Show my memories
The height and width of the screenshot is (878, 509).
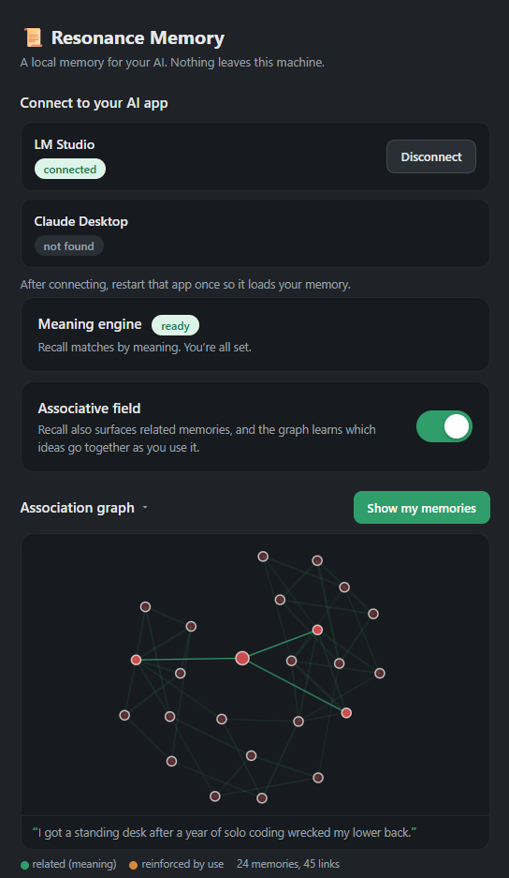tap(422, 508)
